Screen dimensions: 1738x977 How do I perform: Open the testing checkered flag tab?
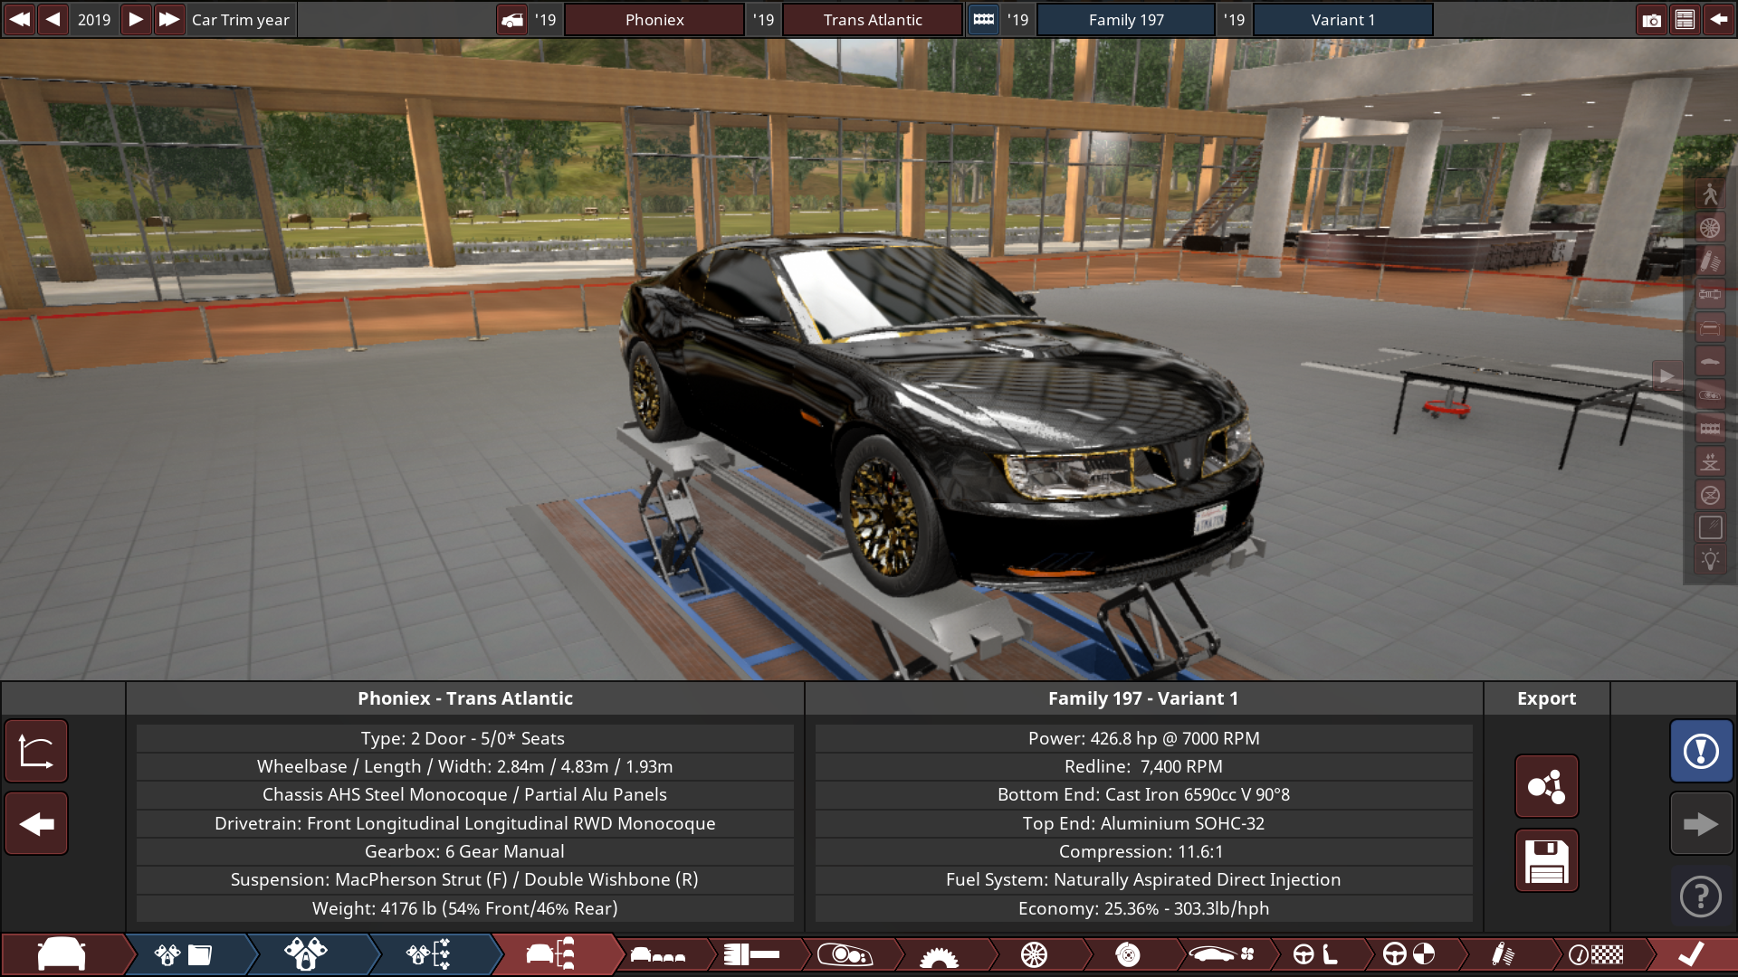pyautogui.click(x=1596, y=954)
